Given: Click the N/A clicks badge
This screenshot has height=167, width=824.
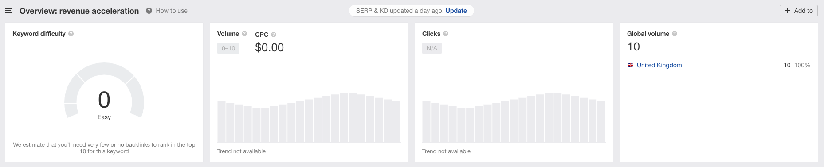Looking at the screenshot, I should click(432, 48).
